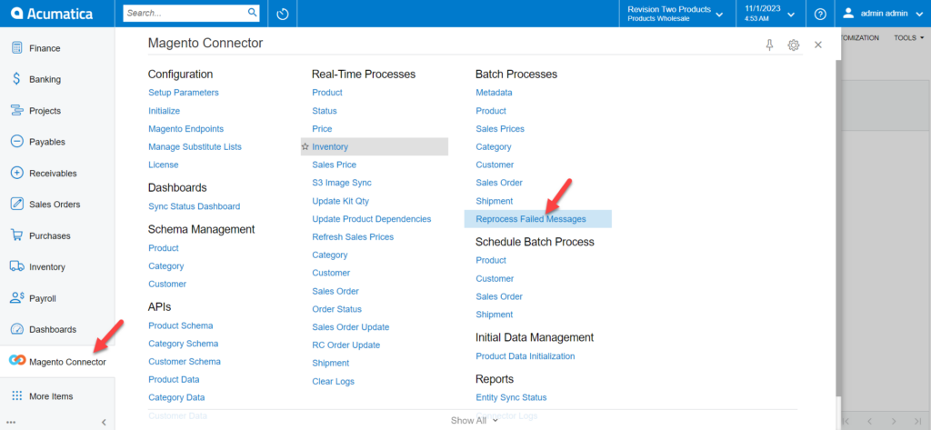Open Manage Substitute Lists
Screen dimensions: 931x430
(195, 146)
